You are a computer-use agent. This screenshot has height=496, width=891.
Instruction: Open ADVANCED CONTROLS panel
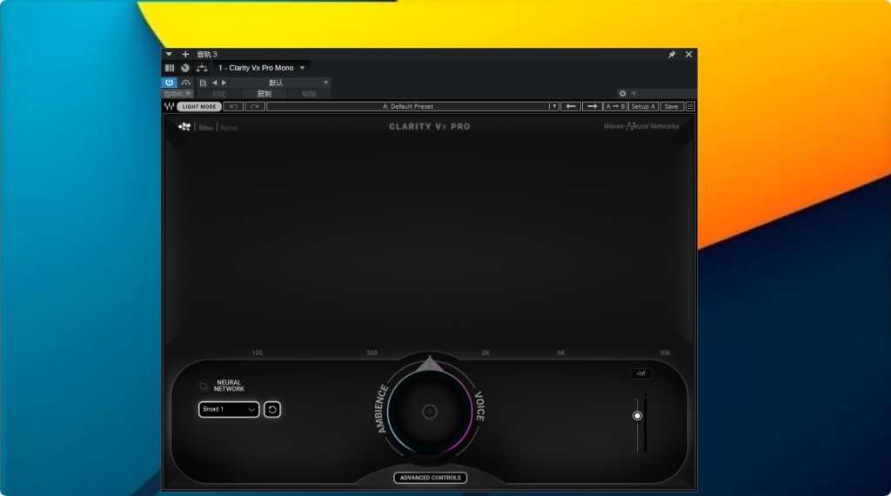click(430, 478)
